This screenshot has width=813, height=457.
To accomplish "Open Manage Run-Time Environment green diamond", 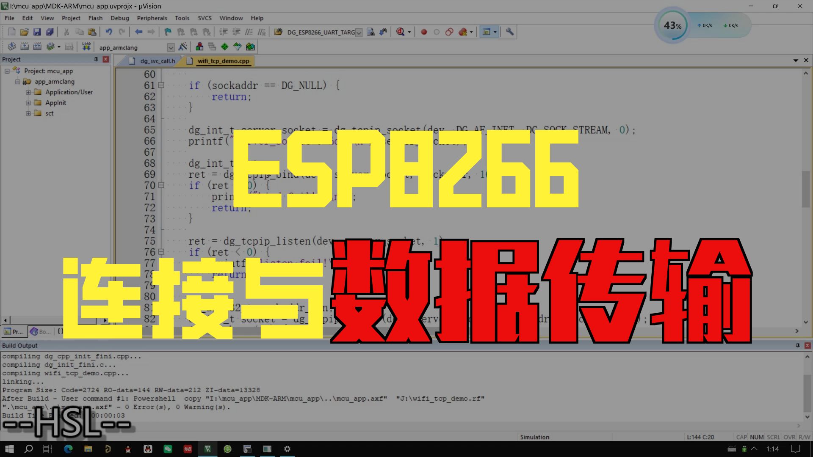I will click(x=225, y=47).
